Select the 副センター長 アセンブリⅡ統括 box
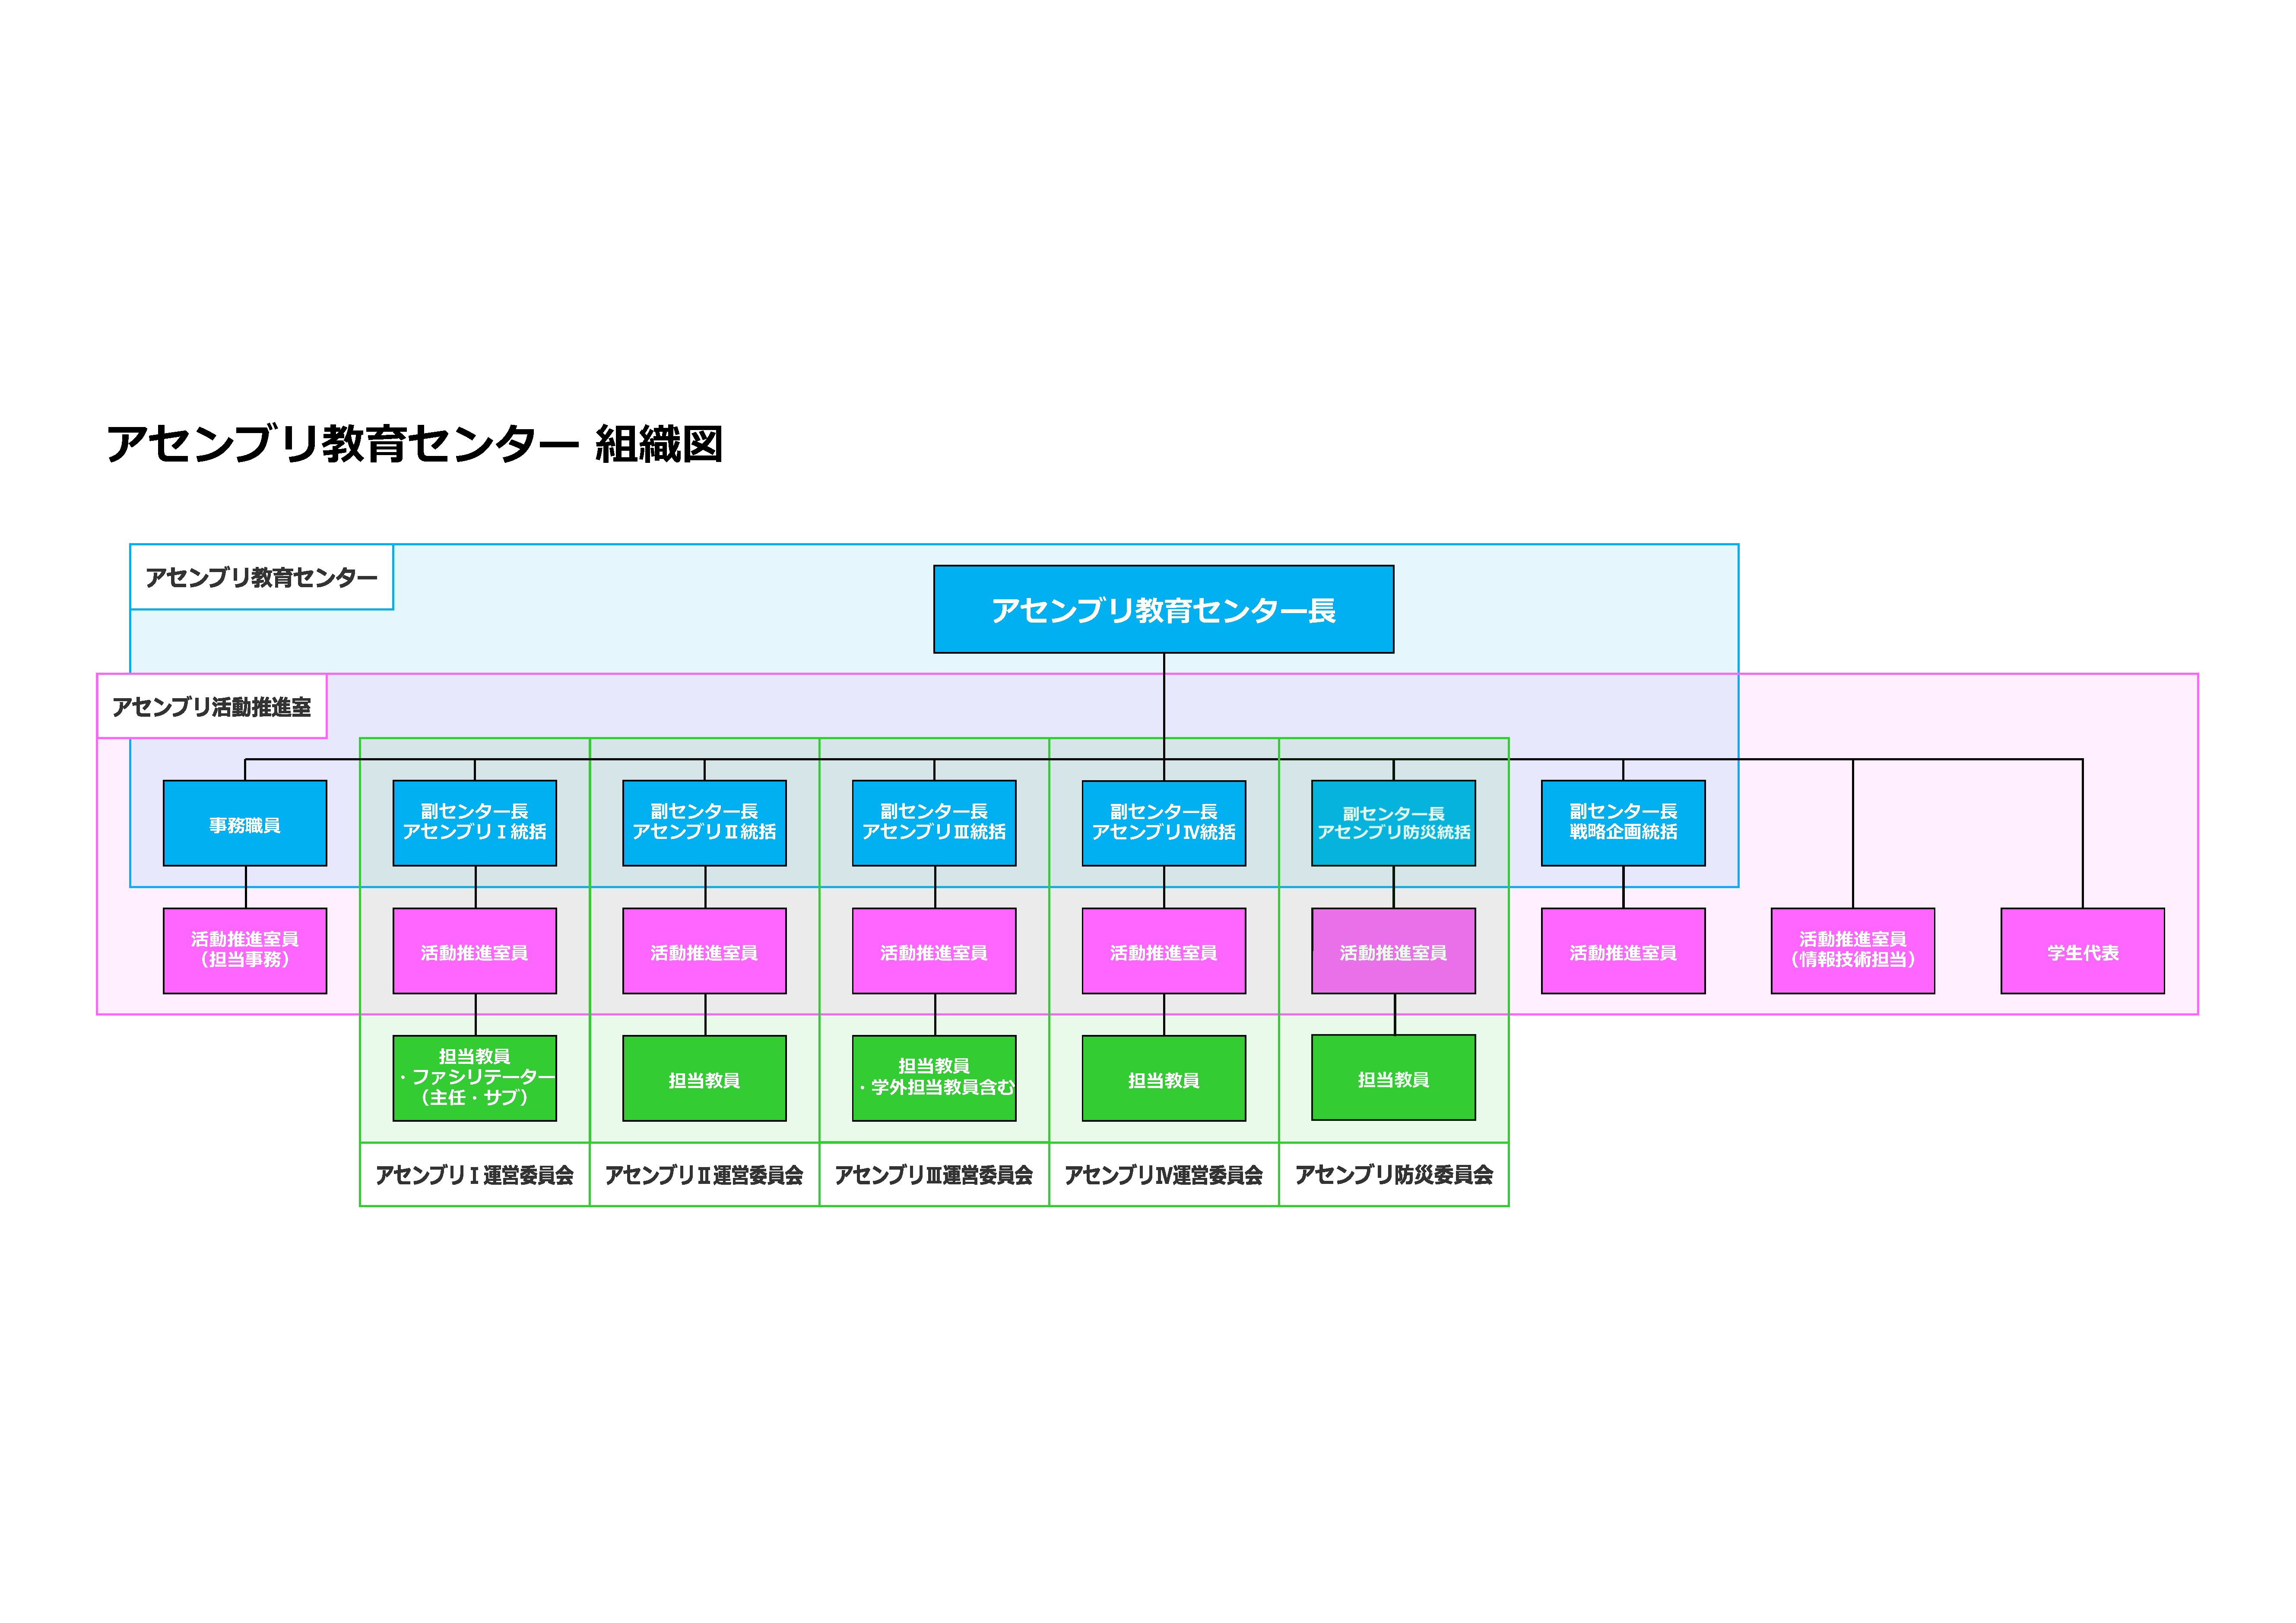This screenshot has height=1623, width=2296. [x=704, y=823]
